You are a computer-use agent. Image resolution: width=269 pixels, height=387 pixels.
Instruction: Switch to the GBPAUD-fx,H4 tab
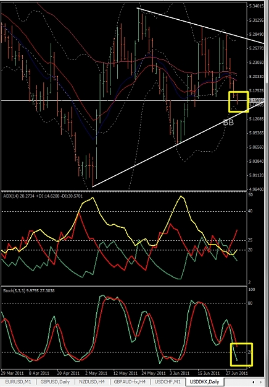click(130, 381)
